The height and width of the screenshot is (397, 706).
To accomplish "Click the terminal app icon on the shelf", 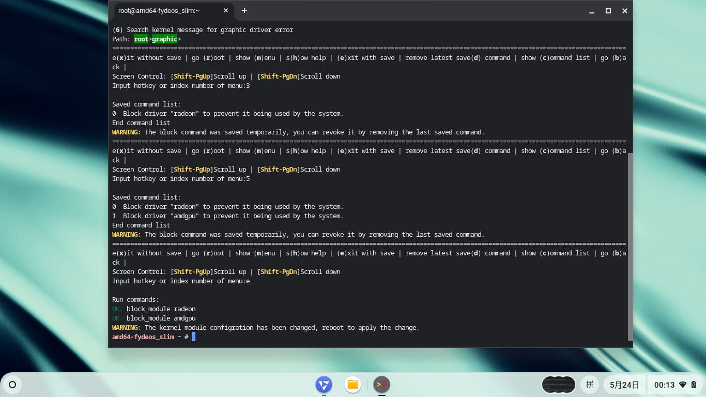I will [382, 385].
